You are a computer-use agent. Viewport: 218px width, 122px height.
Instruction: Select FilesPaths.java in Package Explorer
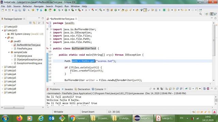[x=25, y=48]
